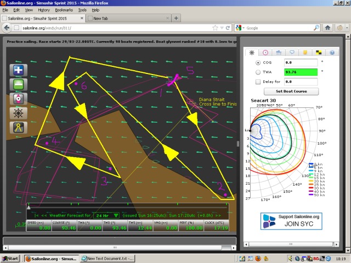
Task: Click the TWS 12.44 readout
Action: pyautogui.click(x=140, y=226)
